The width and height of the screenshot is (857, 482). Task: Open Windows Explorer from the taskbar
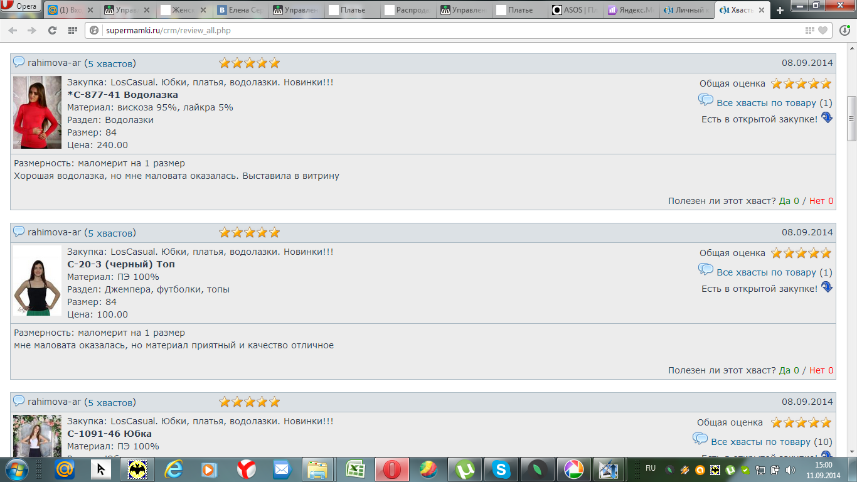(318, 469)
